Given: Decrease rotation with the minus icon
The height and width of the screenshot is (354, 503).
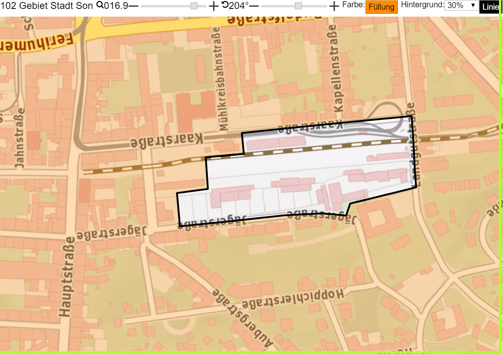Looking at the screenshot, I should pos(254,6).
